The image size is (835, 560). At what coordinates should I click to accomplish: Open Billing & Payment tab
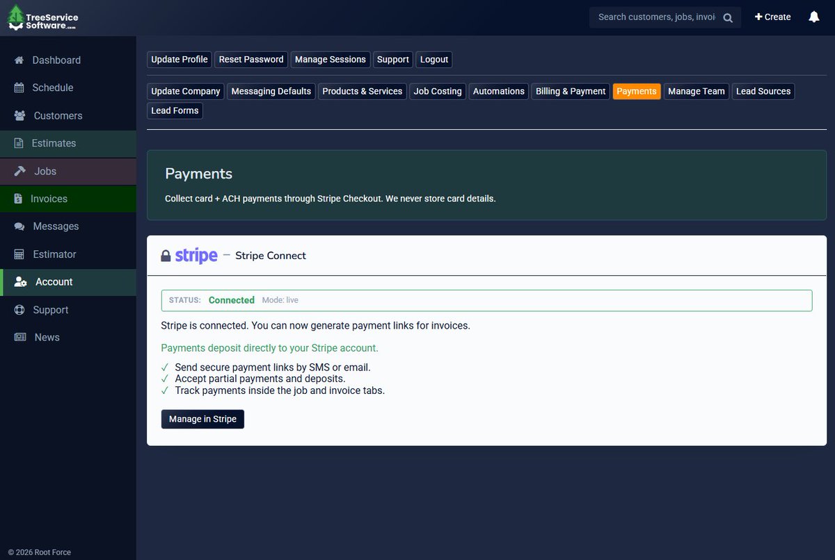(571, 92)
